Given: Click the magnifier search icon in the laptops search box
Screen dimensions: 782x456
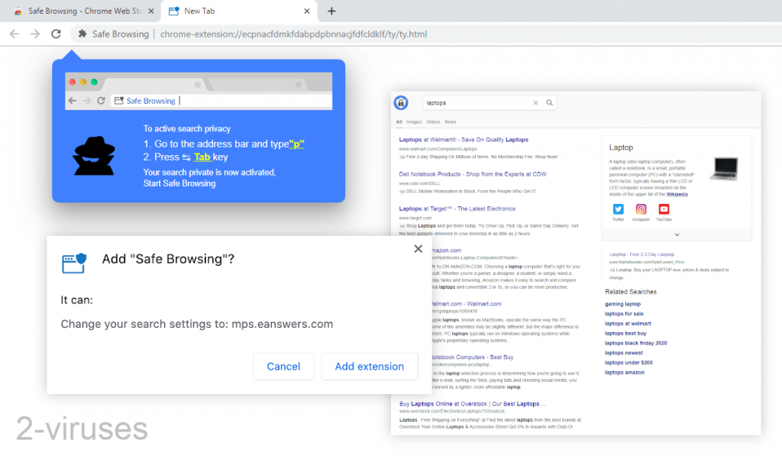Looking at the screenshot, I should [550, 102].
